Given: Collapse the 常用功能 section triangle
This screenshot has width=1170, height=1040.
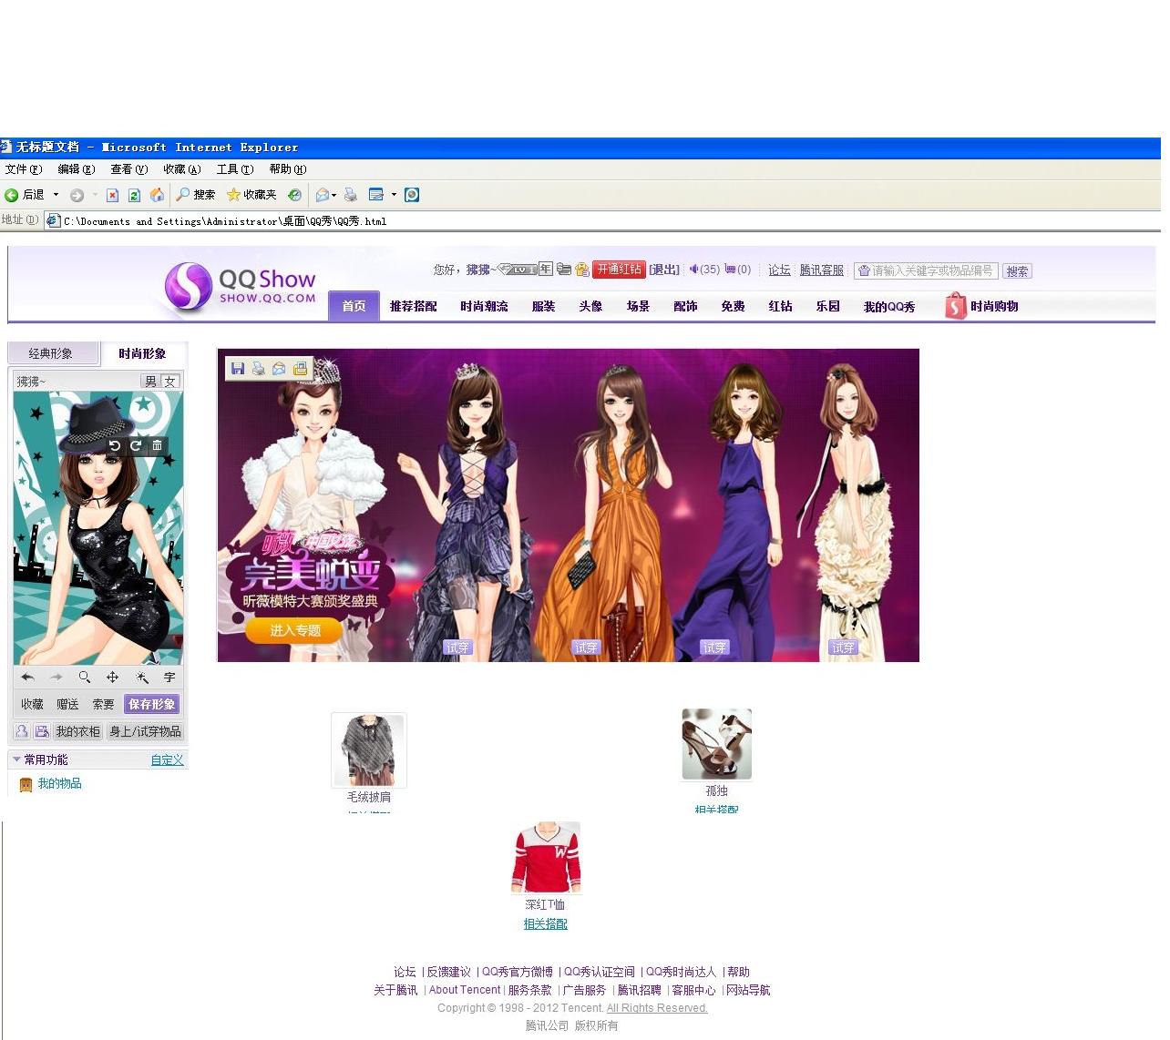Looking at the screenshot, I should (16, 760).
